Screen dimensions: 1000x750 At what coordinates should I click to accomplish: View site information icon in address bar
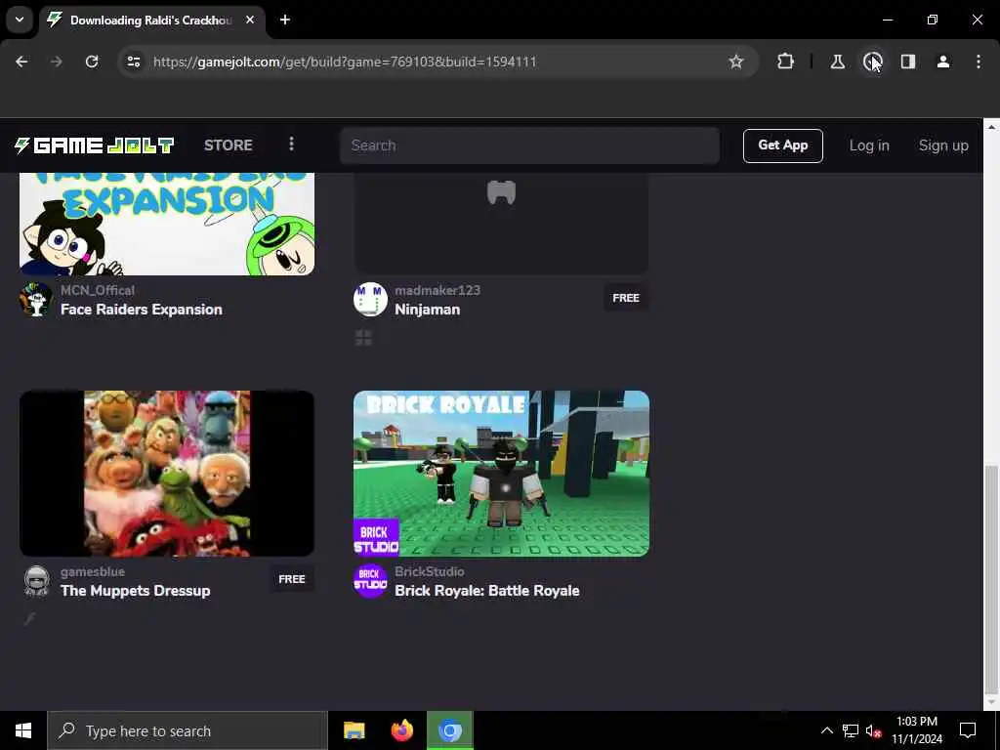coord(133,62)
